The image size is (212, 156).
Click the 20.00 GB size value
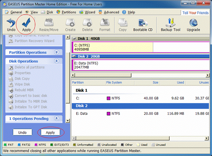click(151, 113)
